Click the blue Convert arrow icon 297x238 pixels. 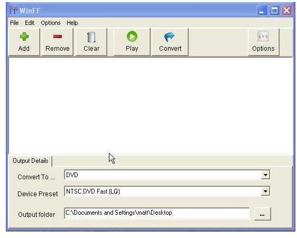click(169, 36)
